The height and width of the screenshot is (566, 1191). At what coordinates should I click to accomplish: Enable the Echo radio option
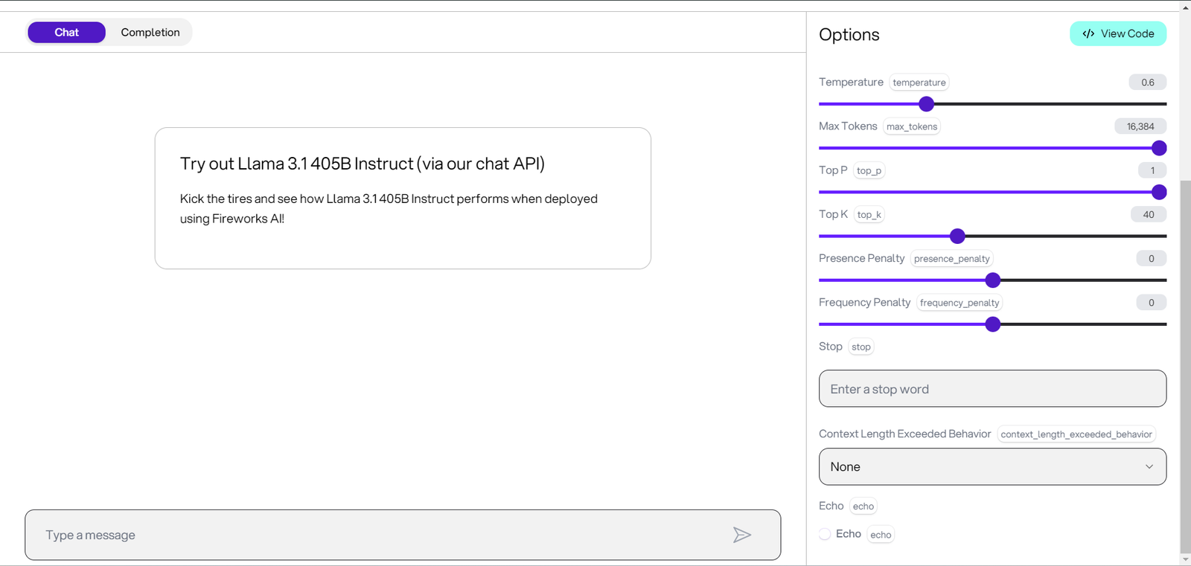(825, 534)
